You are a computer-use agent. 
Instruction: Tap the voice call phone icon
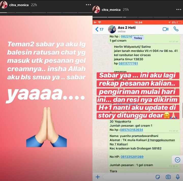pyautogui.click(x=176, y=29)
